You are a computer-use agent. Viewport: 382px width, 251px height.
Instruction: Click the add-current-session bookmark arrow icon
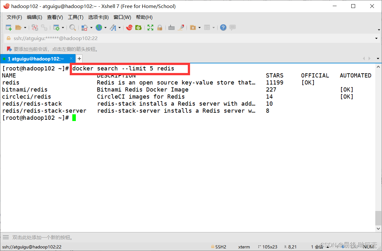9,49
